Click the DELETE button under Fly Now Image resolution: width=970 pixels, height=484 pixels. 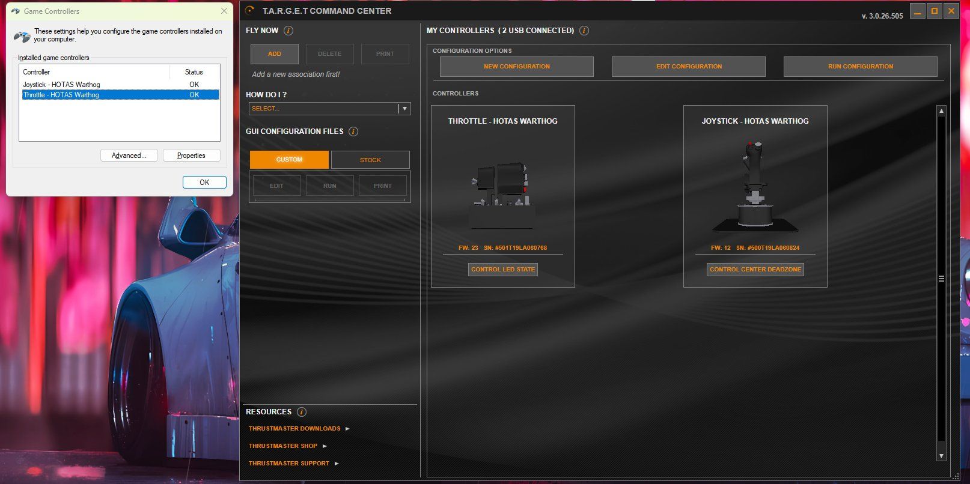[x=329, y=54]
